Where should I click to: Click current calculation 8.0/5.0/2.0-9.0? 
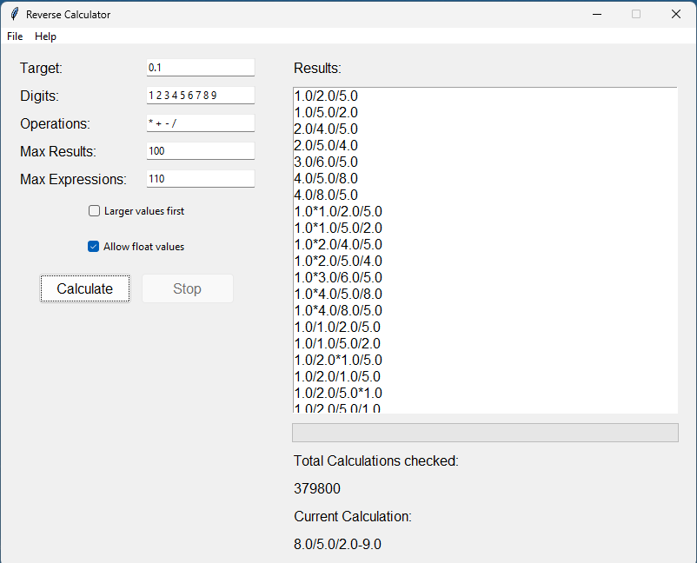[337, 544]
